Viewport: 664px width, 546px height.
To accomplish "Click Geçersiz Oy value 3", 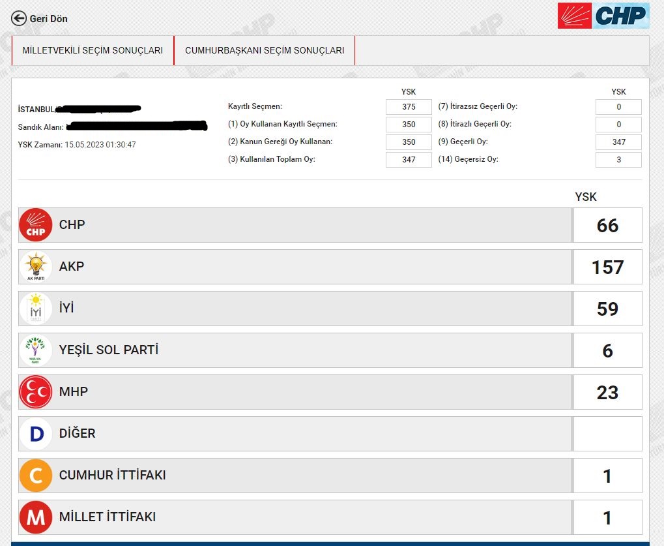I will (x=618, y=160).
